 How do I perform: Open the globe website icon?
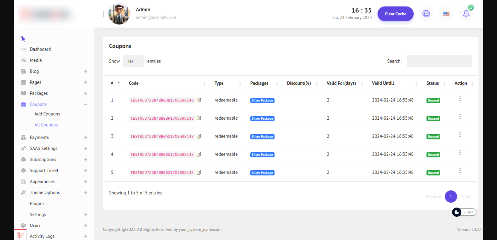[426, 14]
